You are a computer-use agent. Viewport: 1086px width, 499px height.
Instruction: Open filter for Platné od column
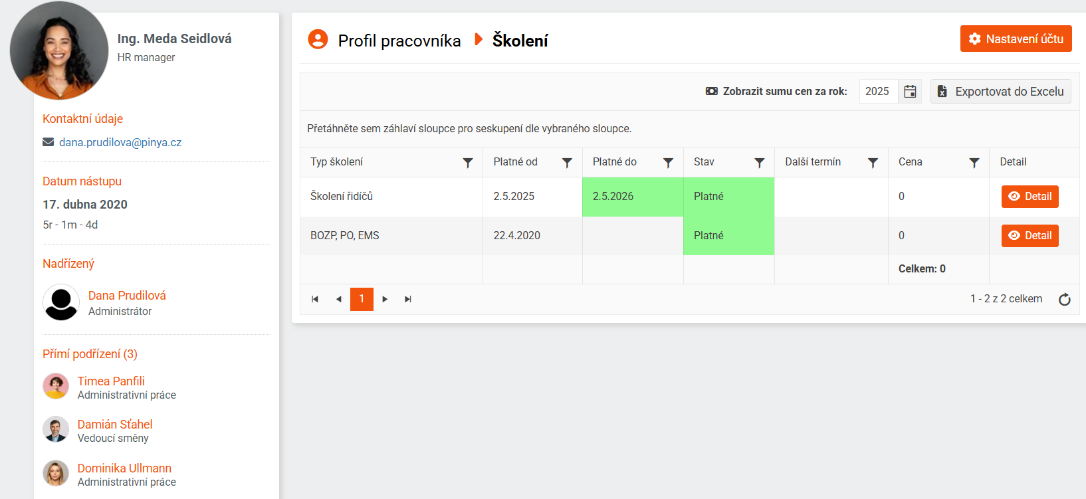pyautogui.click(x=567, y=163)
